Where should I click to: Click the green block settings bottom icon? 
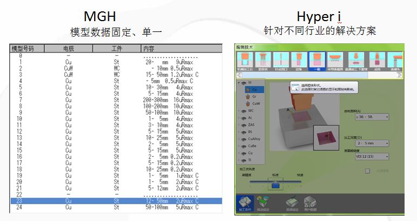pos(262,204)
